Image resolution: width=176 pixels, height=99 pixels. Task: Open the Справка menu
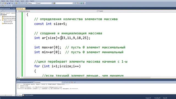32,1
